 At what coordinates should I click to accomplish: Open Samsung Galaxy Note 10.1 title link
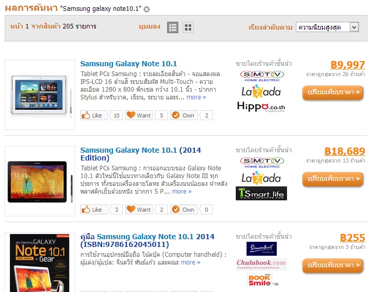[x=129, y=64]
